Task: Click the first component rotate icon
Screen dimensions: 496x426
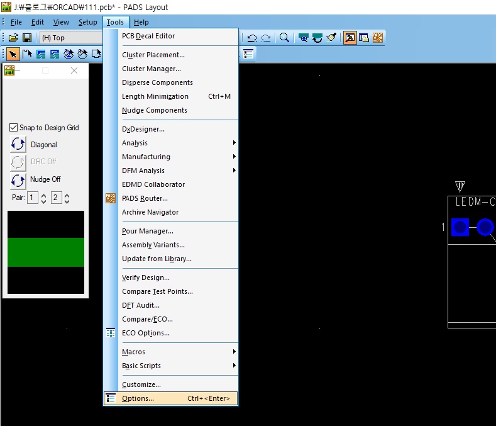Action: tap(69, 54)
